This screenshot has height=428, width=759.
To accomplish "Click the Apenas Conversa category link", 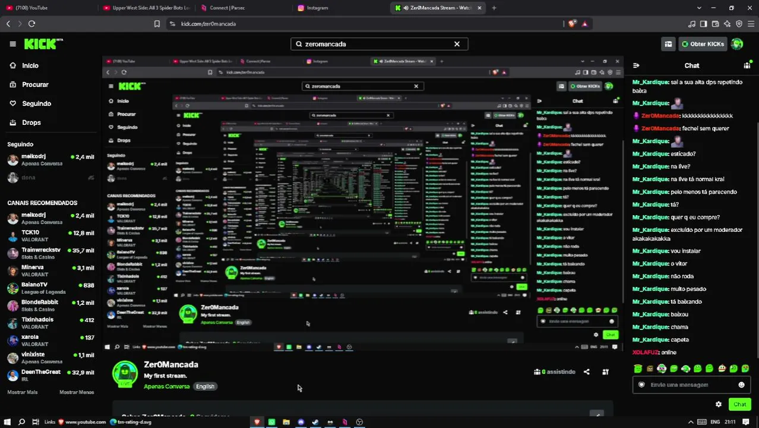I will (x=166, y=386).
